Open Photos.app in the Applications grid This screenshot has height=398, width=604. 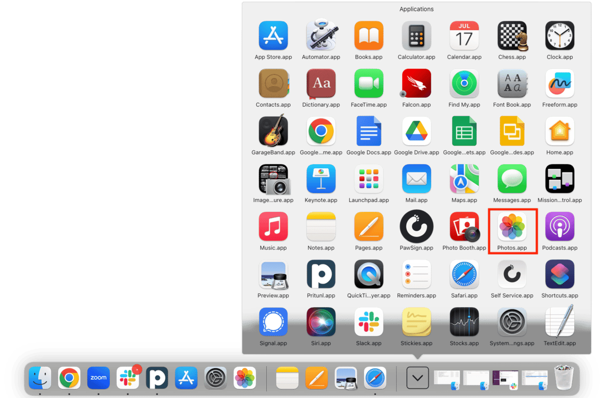click(512, 226)
